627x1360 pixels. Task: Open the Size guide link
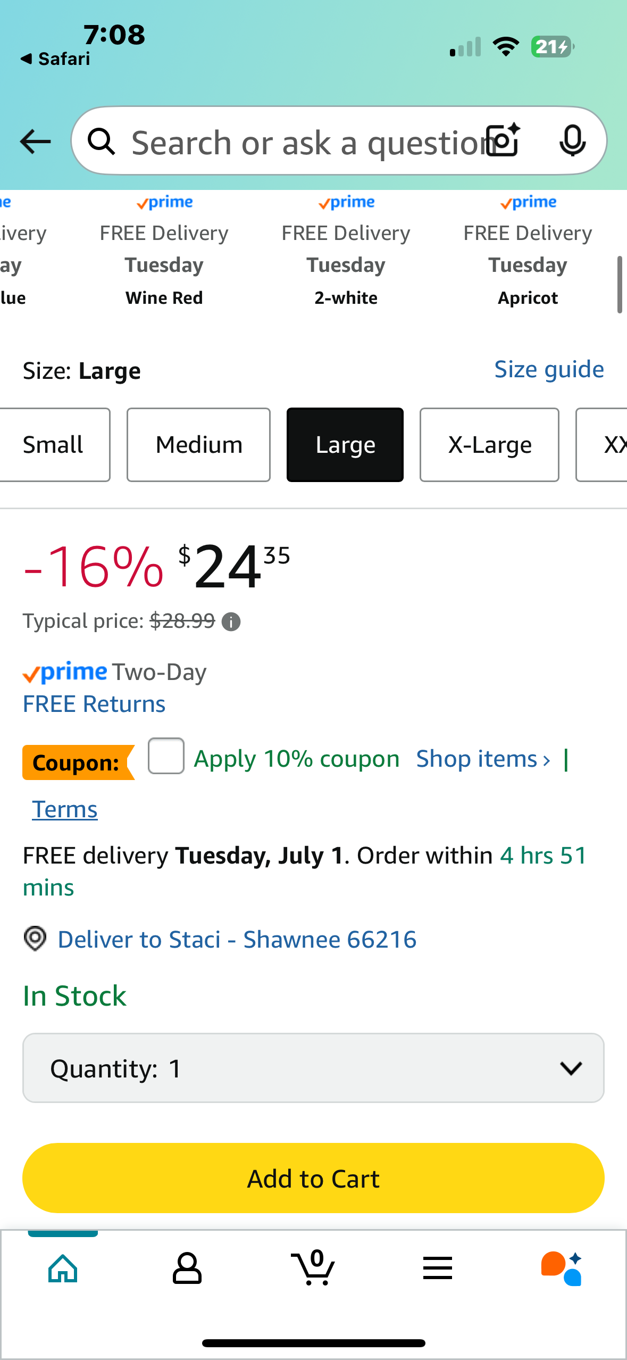click(x=549, y=369)
